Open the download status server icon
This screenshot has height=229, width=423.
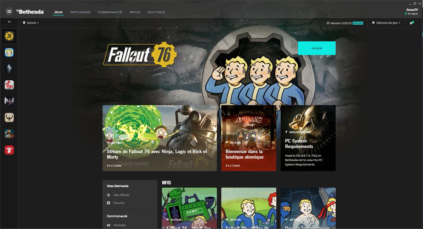411,23
